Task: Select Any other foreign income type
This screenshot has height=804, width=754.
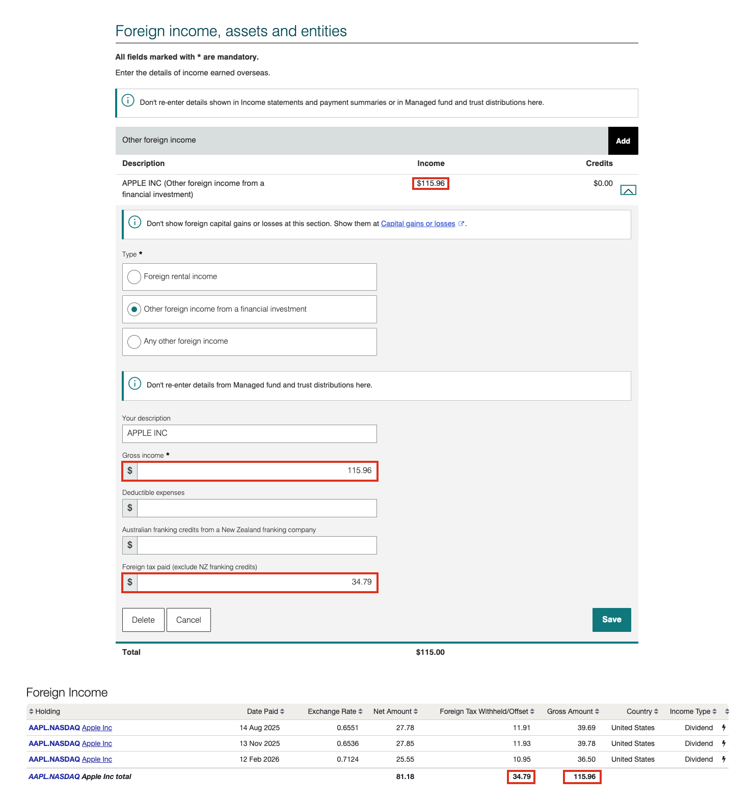Action: click(x=250, y=342)
